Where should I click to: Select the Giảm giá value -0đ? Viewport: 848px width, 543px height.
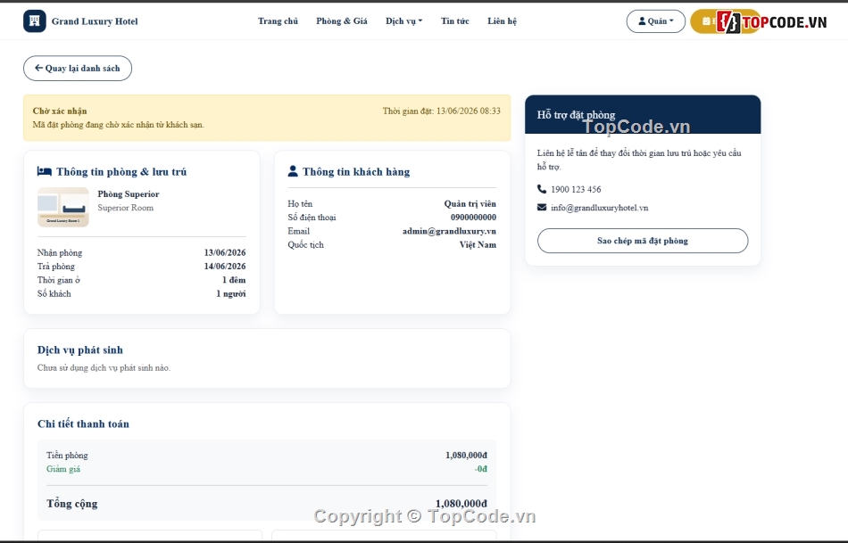click(481, 468)
